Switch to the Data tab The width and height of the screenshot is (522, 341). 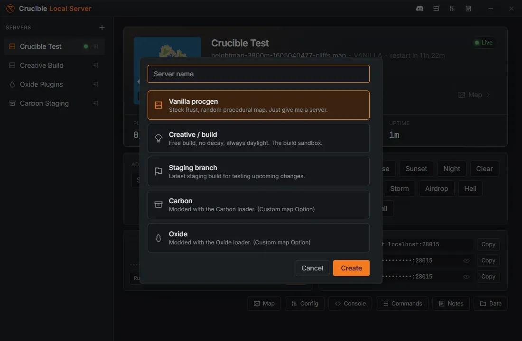(x=491, y=304)
